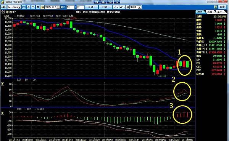Click the up-arrow previous symbol button
This screenshot has width=229, height=141.
click(29, 7)
